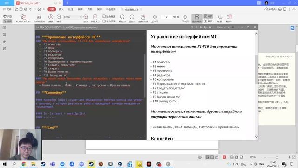Collapse the ribbon with the chevron
Image resolution: width=298 pixels, height=168 pixels.
[x=294, y=9]
